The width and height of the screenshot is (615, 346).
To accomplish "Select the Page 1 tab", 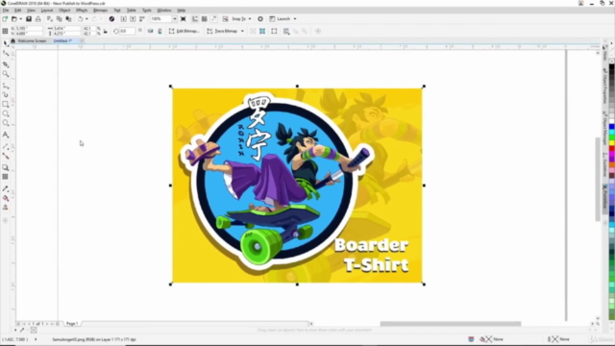I will click(72, 324).
